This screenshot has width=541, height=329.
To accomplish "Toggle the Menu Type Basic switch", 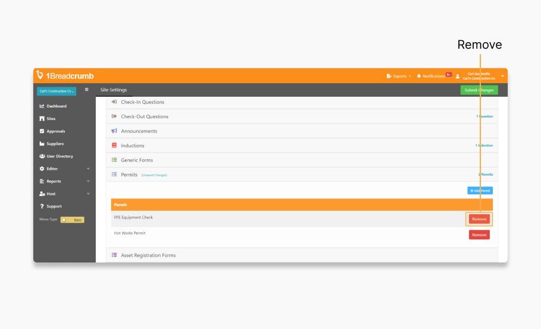I will 73,220.
